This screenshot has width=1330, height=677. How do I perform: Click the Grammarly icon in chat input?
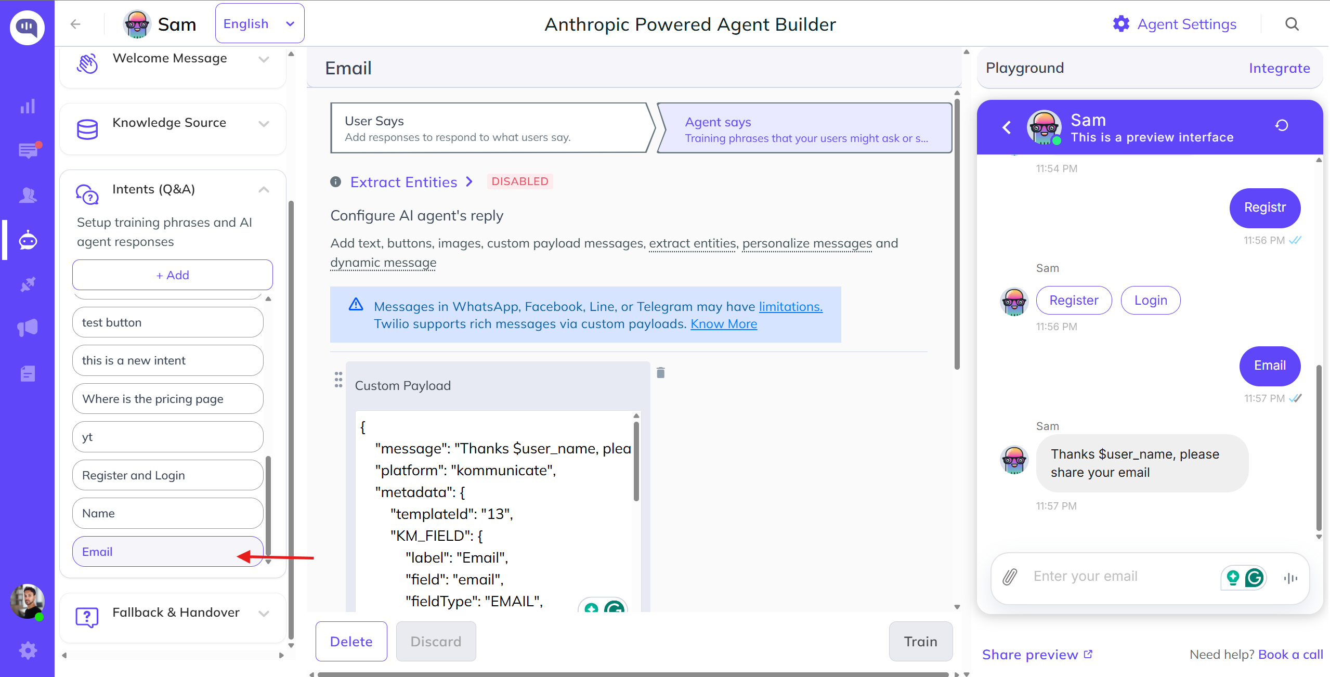click(x=1254, y=578)
